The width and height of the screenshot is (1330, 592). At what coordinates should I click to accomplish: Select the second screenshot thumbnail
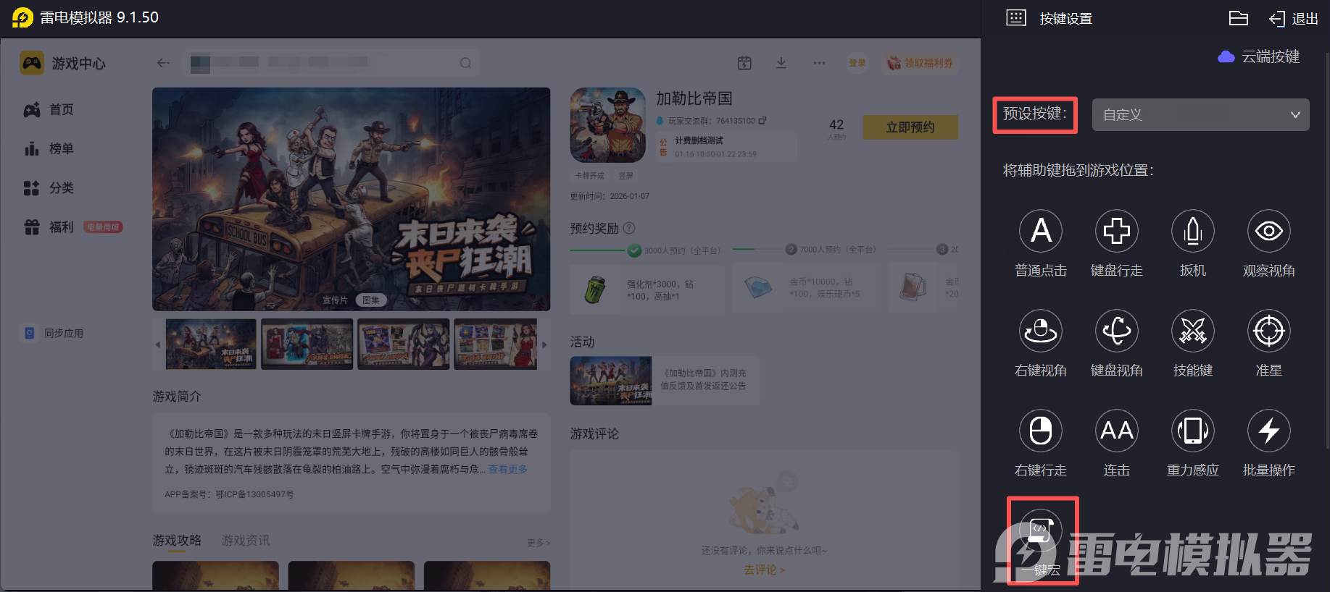[x=307, y=344]
